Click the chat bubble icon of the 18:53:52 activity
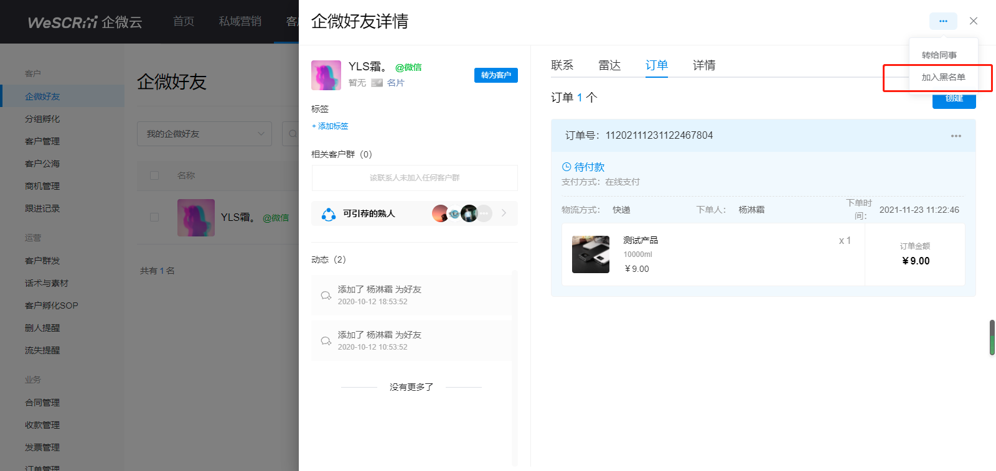Screen dimensions: 996x471 [x=326, y=295]
